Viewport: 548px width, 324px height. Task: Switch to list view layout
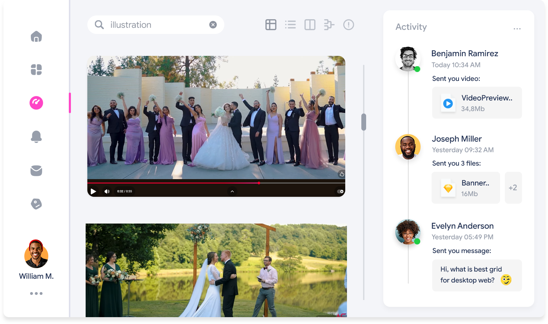pos(290,25)
